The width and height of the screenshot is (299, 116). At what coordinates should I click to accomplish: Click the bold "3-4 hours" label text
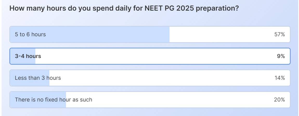(x=28, y=56)
